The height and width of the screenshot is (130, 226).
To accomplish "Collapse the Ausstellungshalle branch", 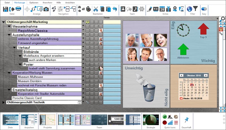I will pyautogui.click(x=9, y=35).
